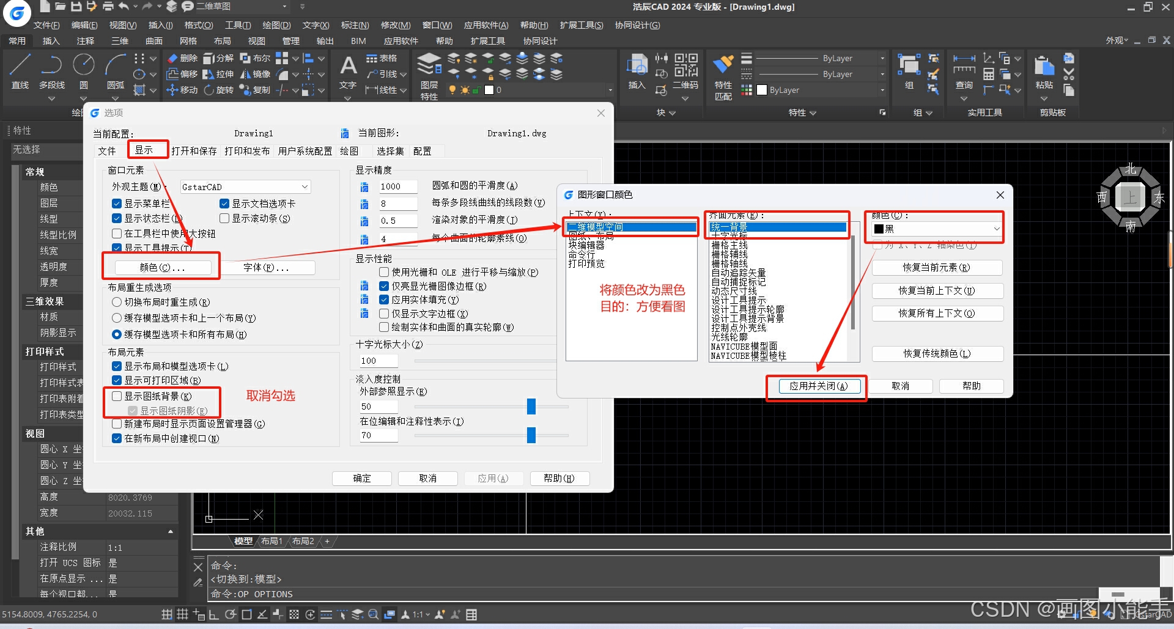The width and height of the screenshot is (1174, 629).
Task: Click the QR code (二维码) tool
Action: (685, 72)
